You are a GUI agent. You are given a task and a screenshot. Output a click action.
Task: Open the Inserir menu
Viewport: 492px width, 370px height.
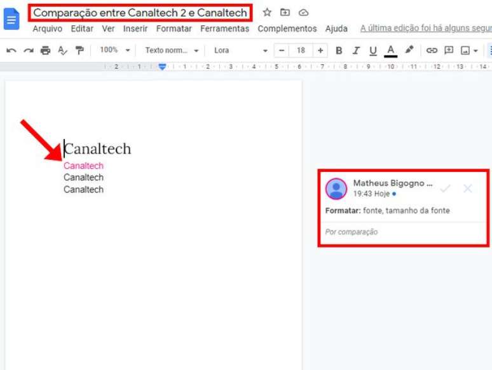pos(135,29)
